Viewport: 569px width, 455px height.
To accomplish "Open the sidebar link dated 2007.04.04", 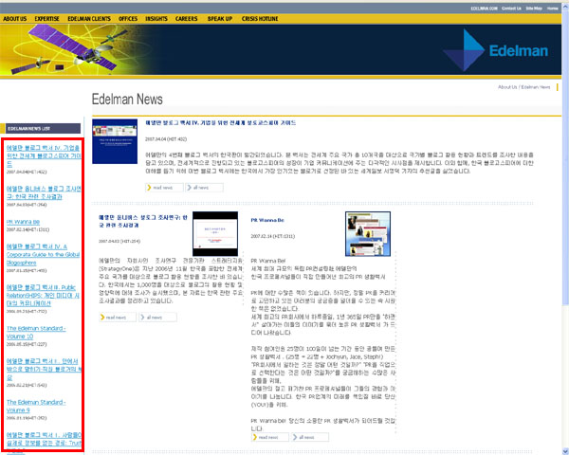I will click(x=44, y=156).
